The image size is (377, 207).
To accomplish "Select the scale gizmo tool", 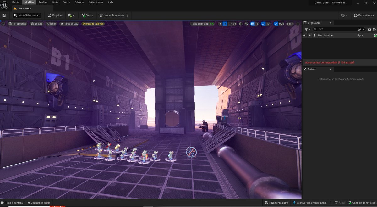I will [x=235, y=24].
